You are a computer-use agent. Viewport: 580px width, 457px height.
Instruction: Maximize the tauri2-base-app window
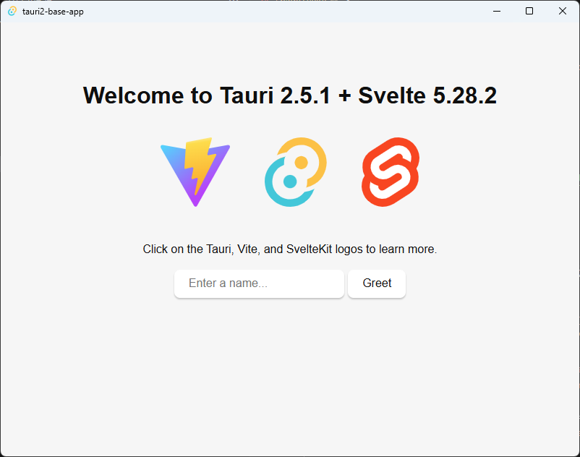pyautogui.click(x=529, y=11)
